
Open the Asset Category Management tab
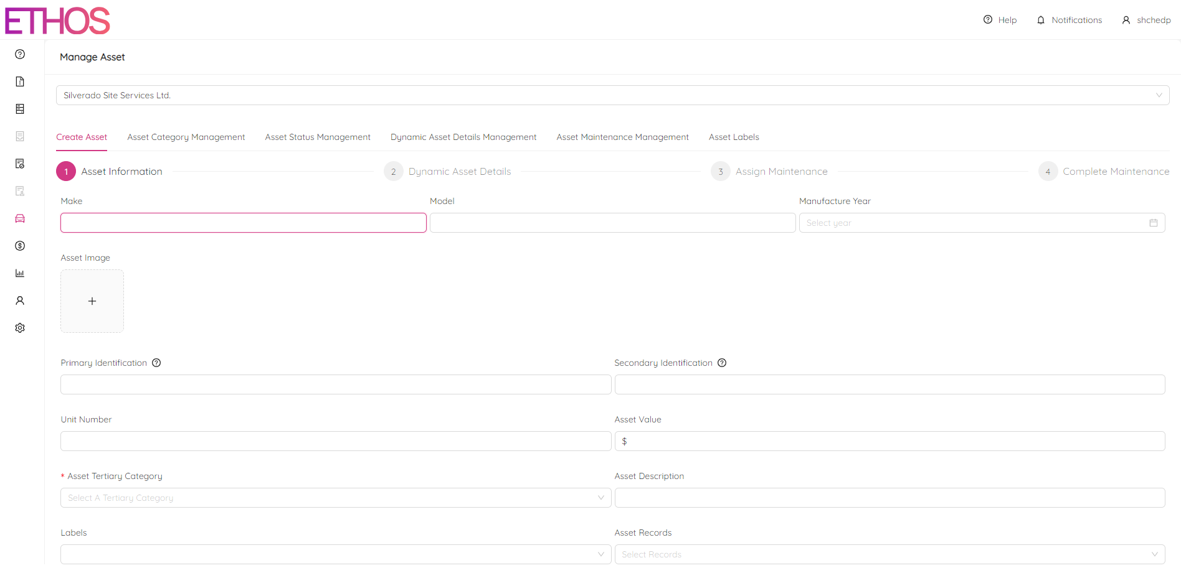tap(186, 137)
